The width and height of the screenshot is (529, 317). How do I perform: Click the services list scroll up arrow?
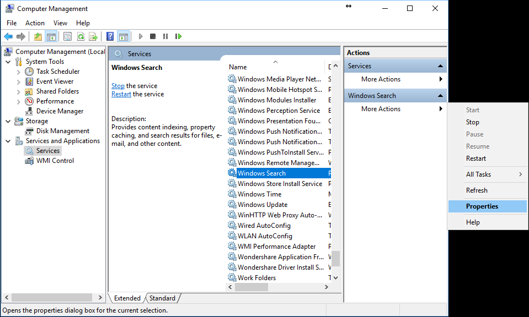pos(335,66)
